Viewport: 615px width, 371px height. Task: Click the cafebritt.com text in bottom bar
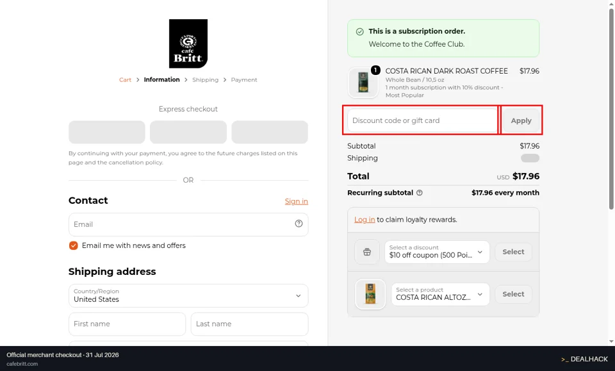22,364
